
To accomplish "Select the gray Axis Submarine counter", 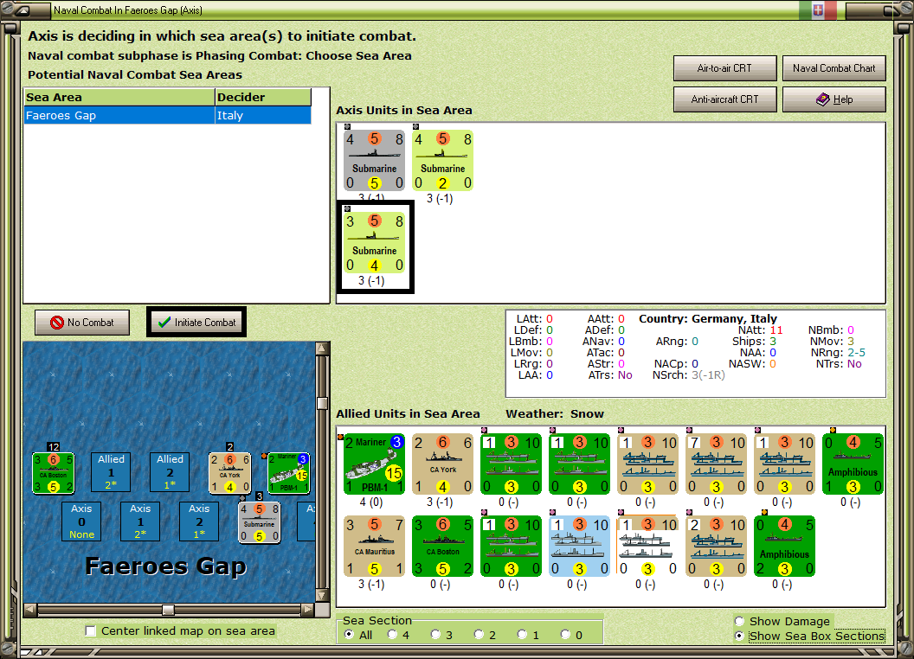I will [x=374, y=161].
